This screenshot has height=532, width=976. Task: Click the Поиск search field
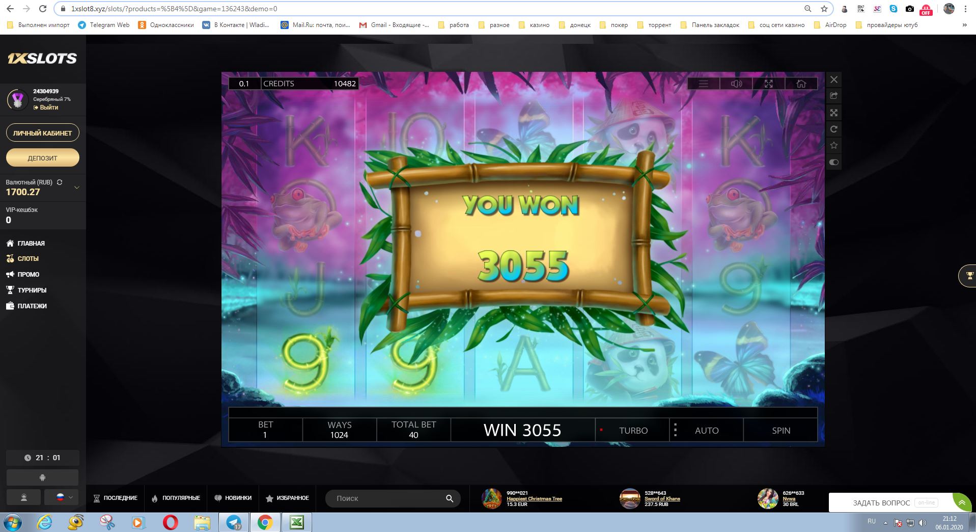tap(387, 498)
